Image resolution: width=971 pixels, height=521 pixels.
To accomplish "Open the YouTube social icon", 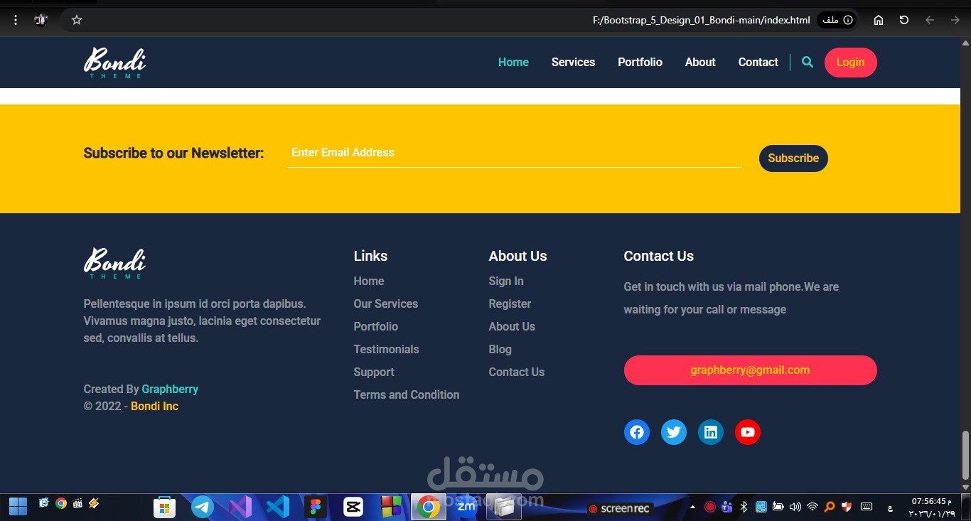I will coord(748,432).
